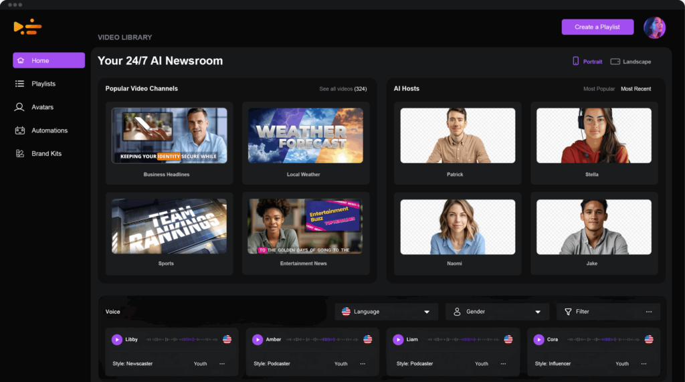The height and width of the screenshot is (382, 685).
Task: Click the app logo icon in sidebar
Action: (27, 27)
